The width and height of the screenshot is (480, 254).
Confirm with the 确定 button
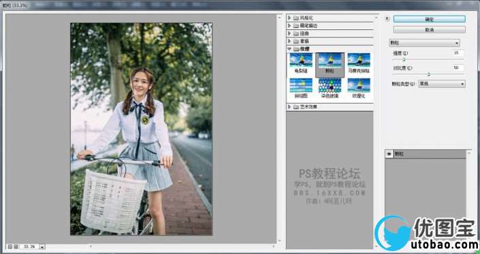point(429,19)
